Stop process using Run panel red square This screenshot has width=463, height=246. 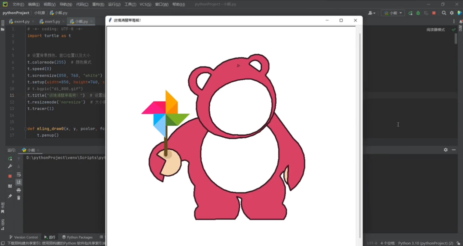coord(10,176)
